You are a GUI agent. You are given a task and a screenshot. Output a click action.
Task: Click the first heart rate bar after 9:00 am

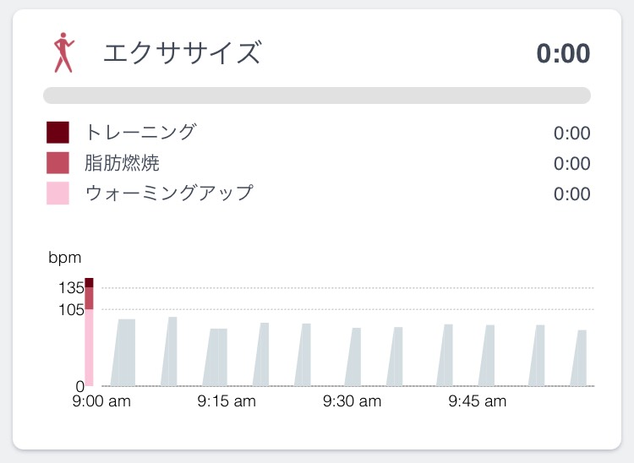coord(124,353)
